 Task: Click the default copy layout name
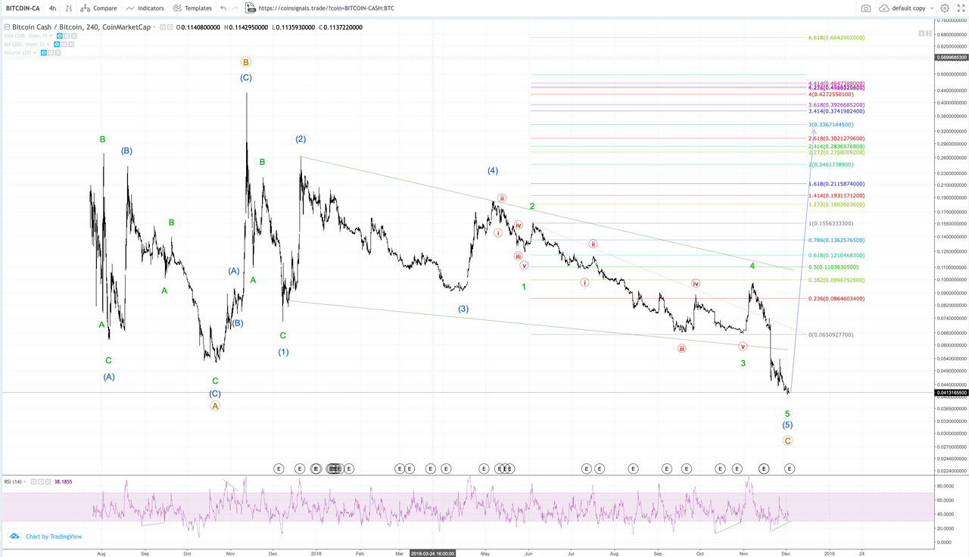908,8
